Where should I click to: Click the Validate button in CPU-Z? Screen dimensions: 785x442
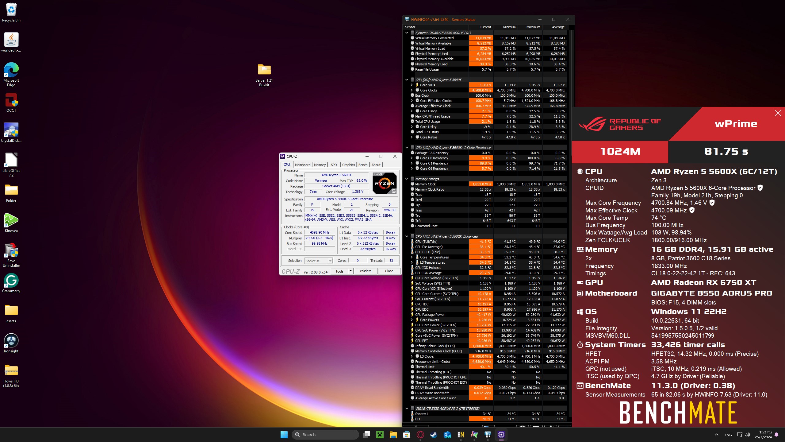pos(366,271)
